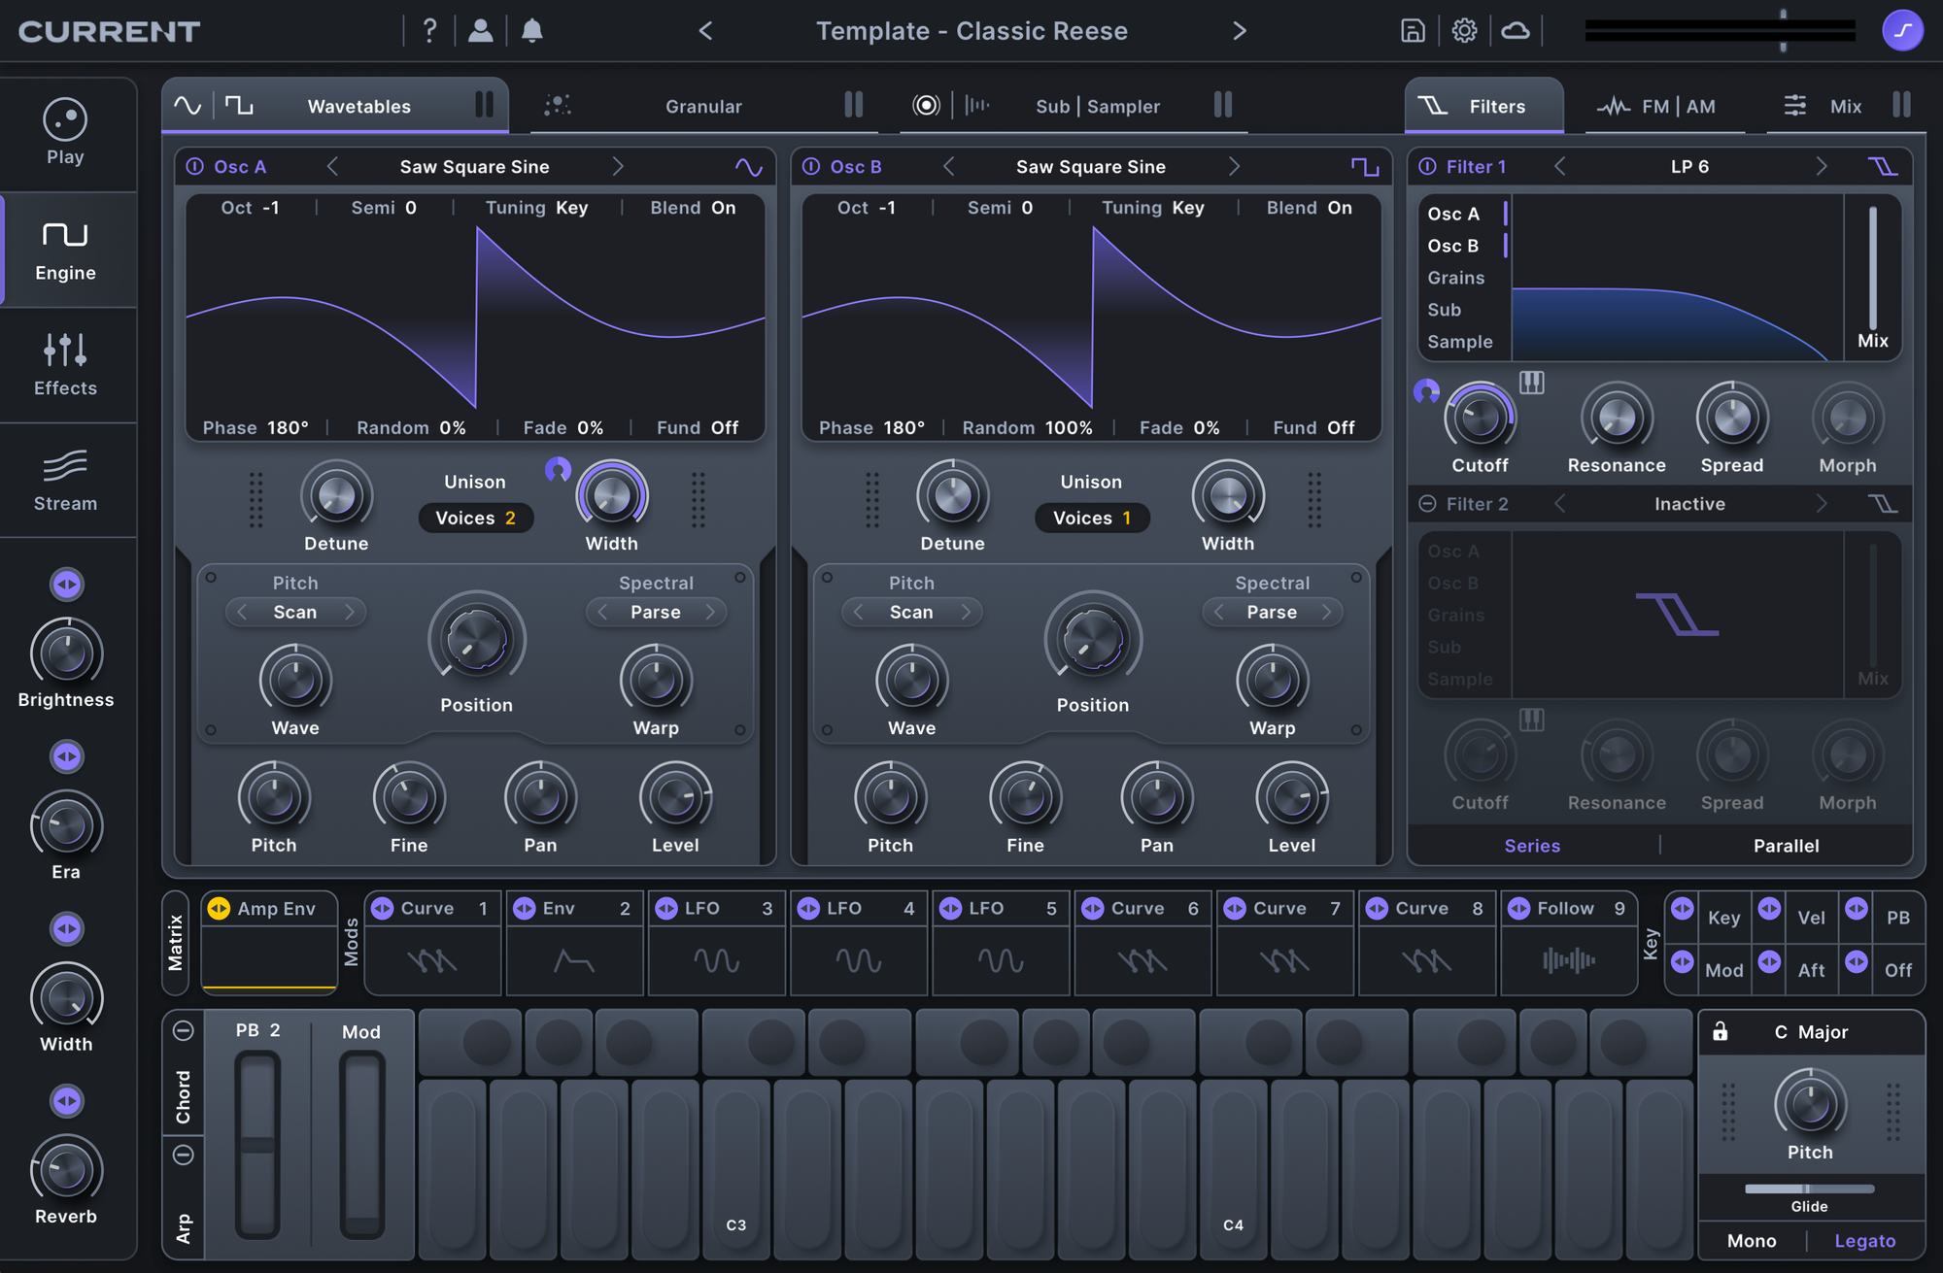Open the settings gear icon
Image resolution: width=1943 pixels, height=1273 pixels.
point(1464,31)
